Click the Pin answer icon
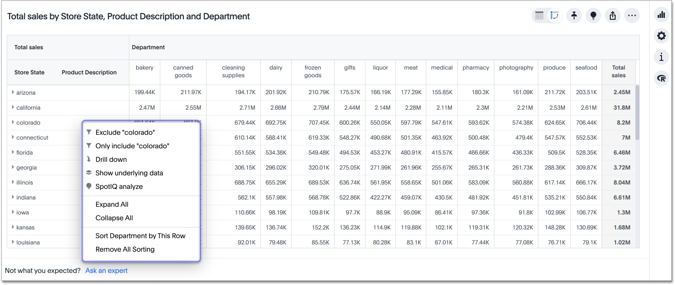Screen dimensions: 675x285 coord(574,15)
